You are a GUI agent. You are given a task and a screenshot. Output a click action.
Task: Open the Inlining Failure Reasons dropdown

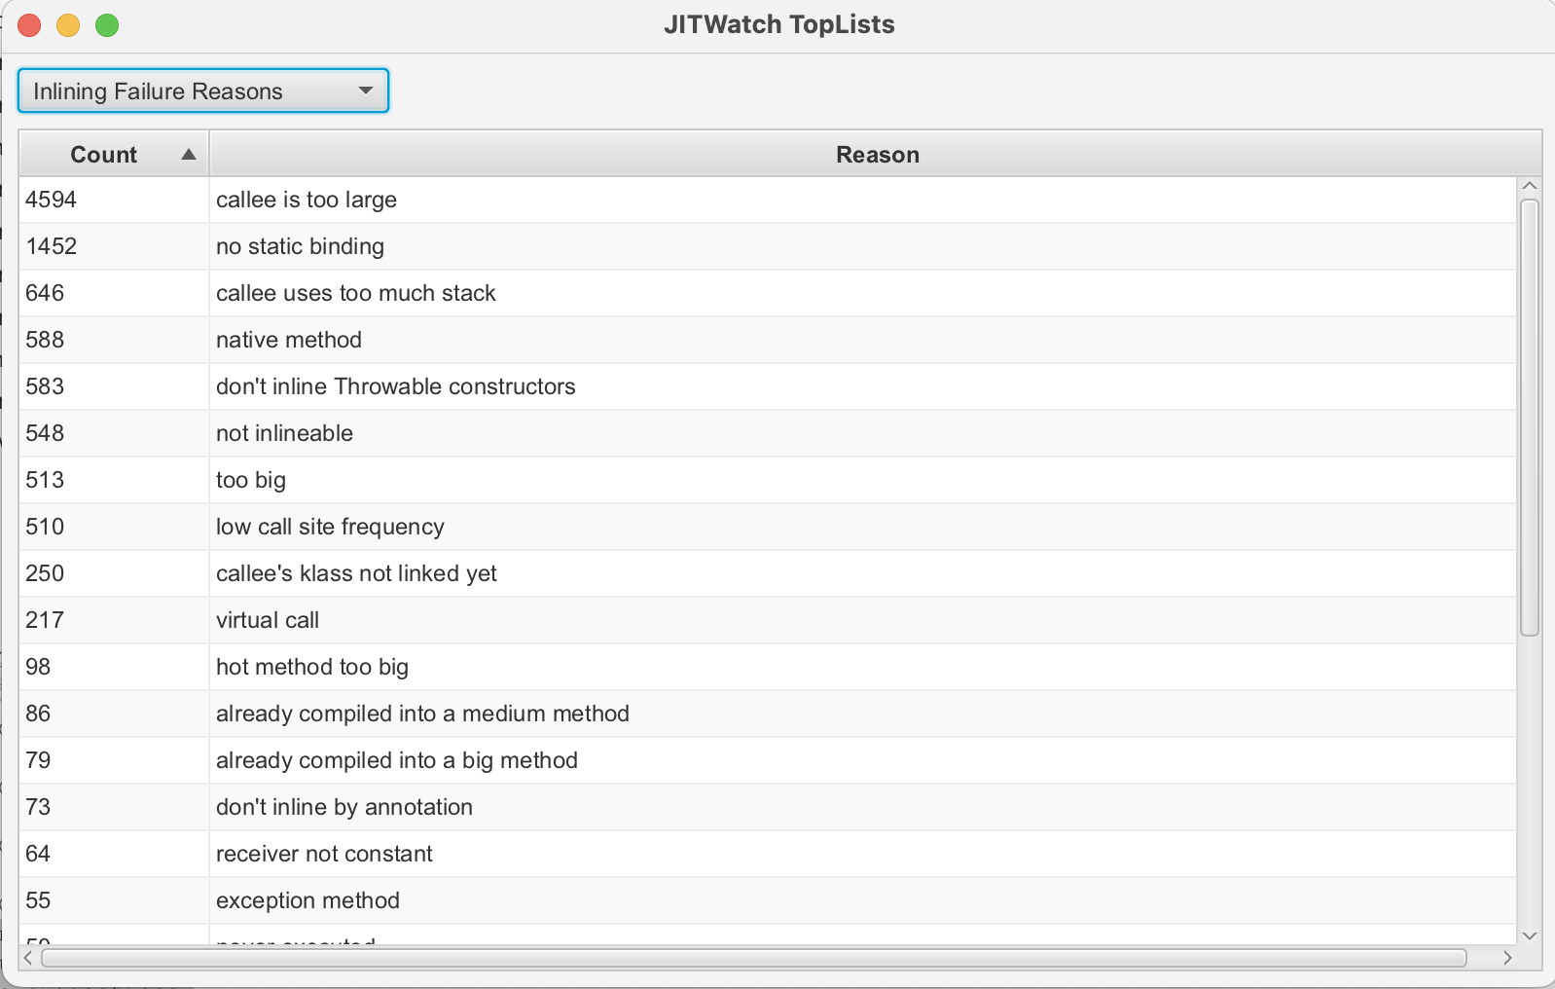click(203, 91)
